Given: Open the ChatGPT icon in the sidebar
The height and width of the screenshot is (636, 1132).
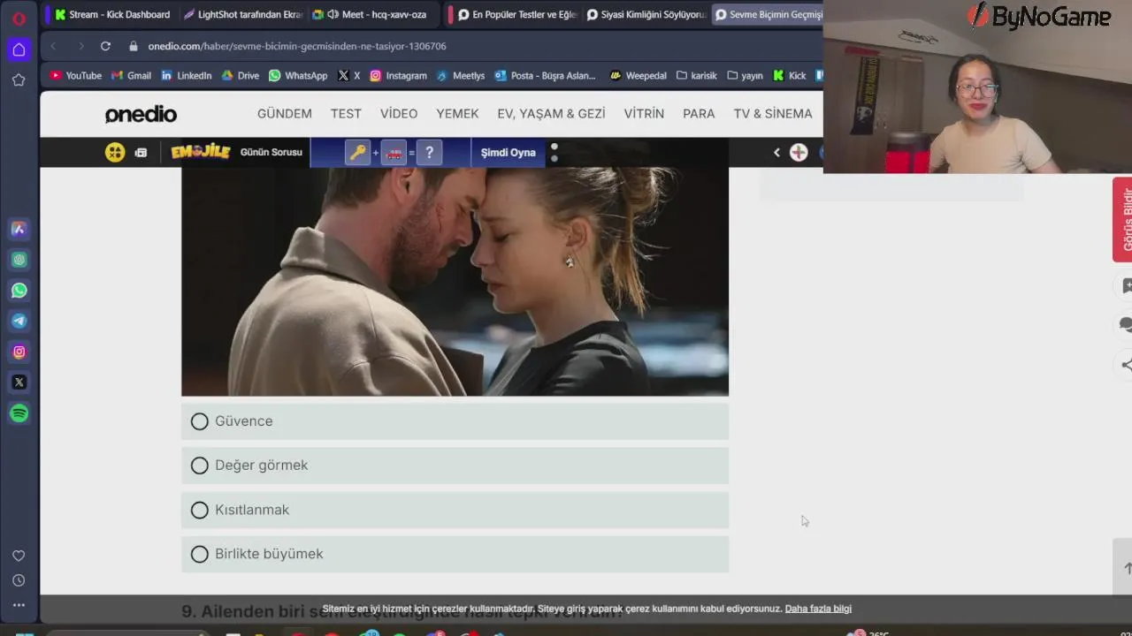Looking at the screenshot, I should [19, 260].
